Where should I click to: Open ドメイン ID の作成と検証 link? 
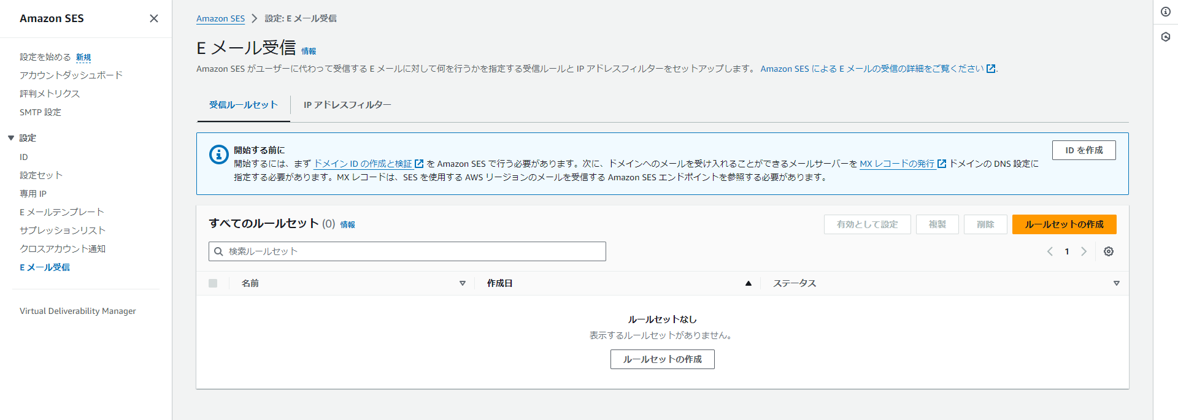tap(369, 164)
